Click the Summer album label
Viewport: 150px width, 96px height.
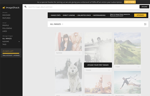tap(59, 53)
